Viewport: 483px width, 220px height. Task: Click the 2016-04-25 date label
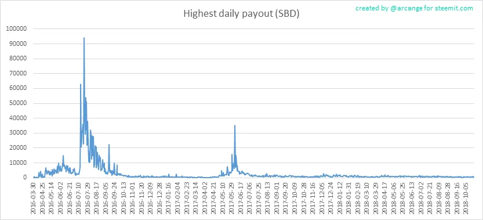click(42, 198)
